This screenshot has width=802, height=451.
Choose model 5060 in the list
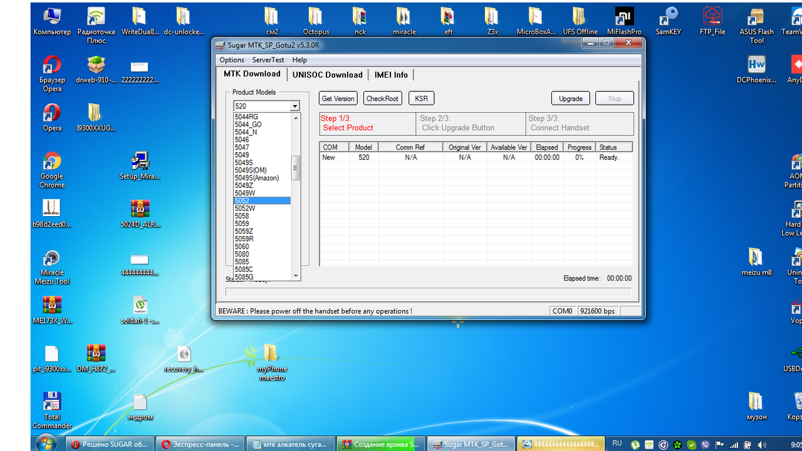(x=262, y=246)
